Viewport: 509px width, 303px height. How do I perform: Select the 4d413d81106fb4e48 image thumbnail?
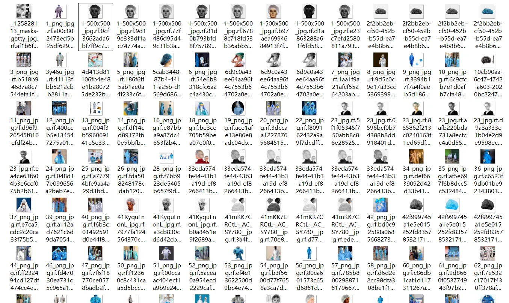coord(95,60)
